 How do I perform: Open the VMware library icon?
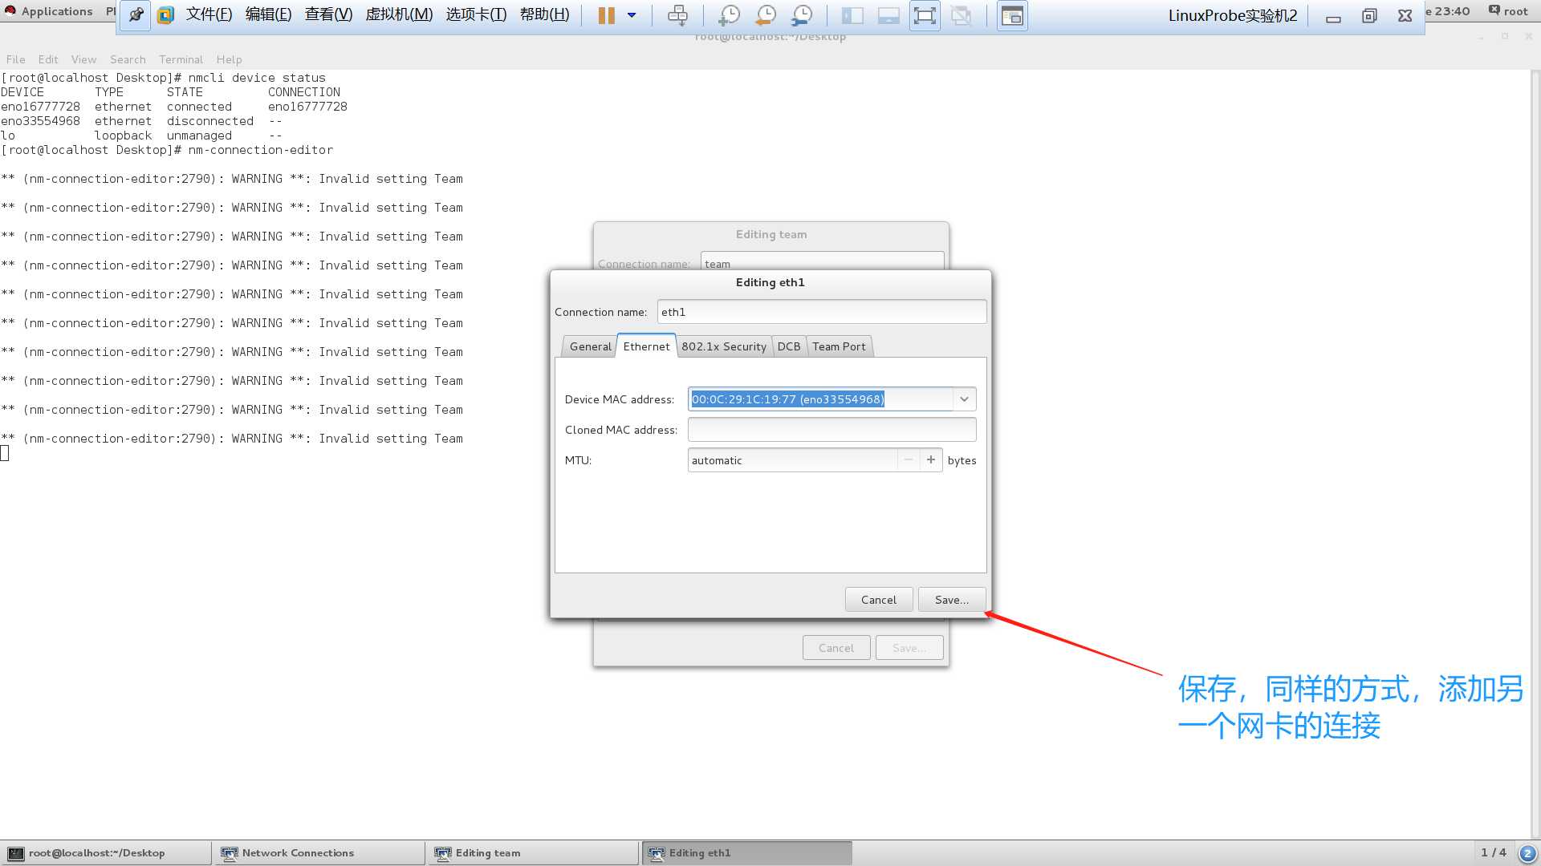165,15
